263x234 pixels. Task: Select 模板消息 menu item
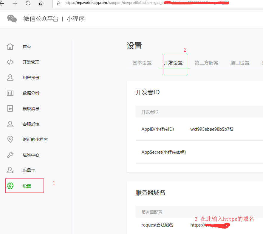click(x=31, y=109)
